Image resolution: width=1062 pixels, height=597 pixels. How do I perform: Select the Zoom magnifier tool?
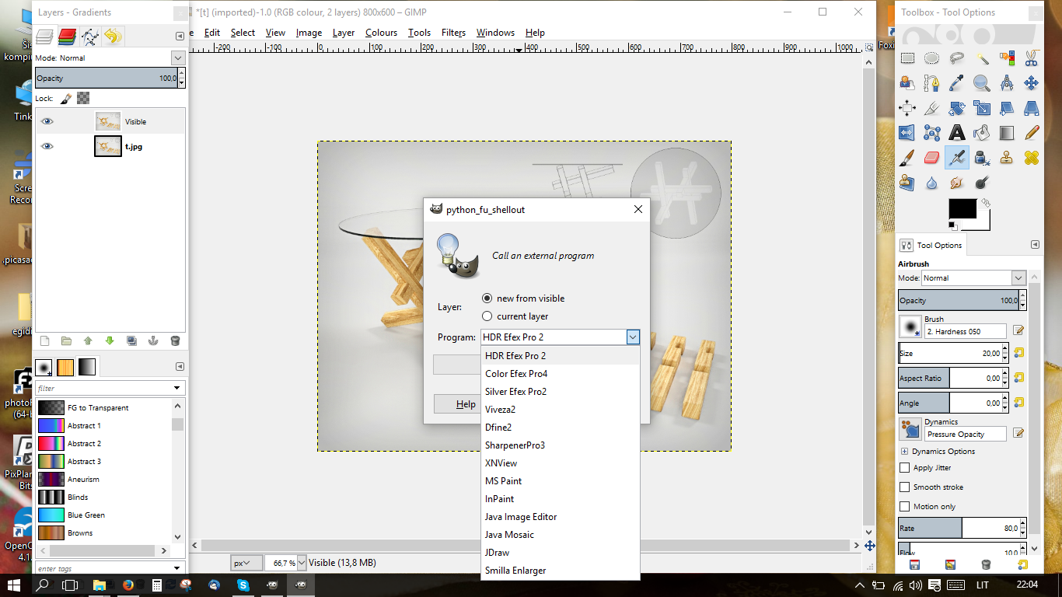982,83
